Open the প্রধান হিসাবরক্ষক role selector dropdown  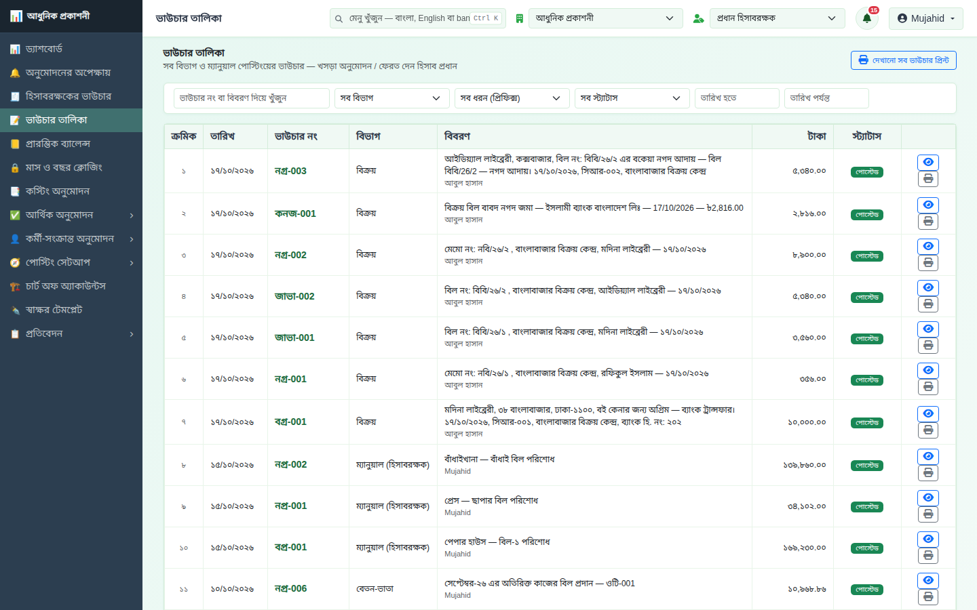pyautogui.click(x=778, y=18)
